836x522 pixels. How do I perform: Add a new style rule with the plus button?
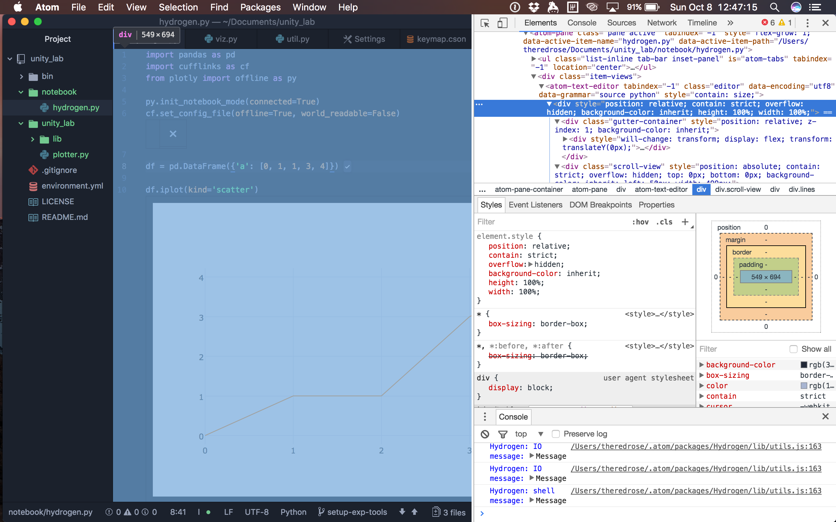pos(685,222)
